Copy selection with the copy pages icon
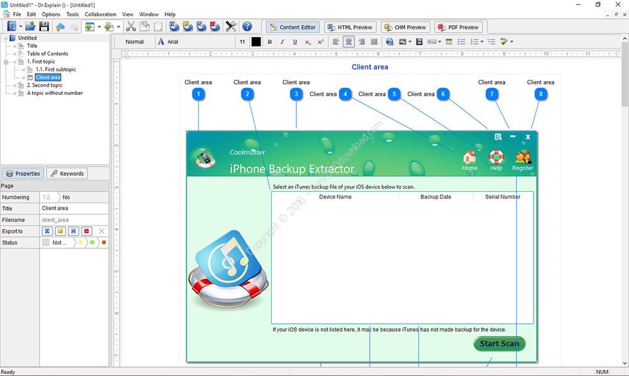This screenshot has width=629, height=376. pos(145,26)
